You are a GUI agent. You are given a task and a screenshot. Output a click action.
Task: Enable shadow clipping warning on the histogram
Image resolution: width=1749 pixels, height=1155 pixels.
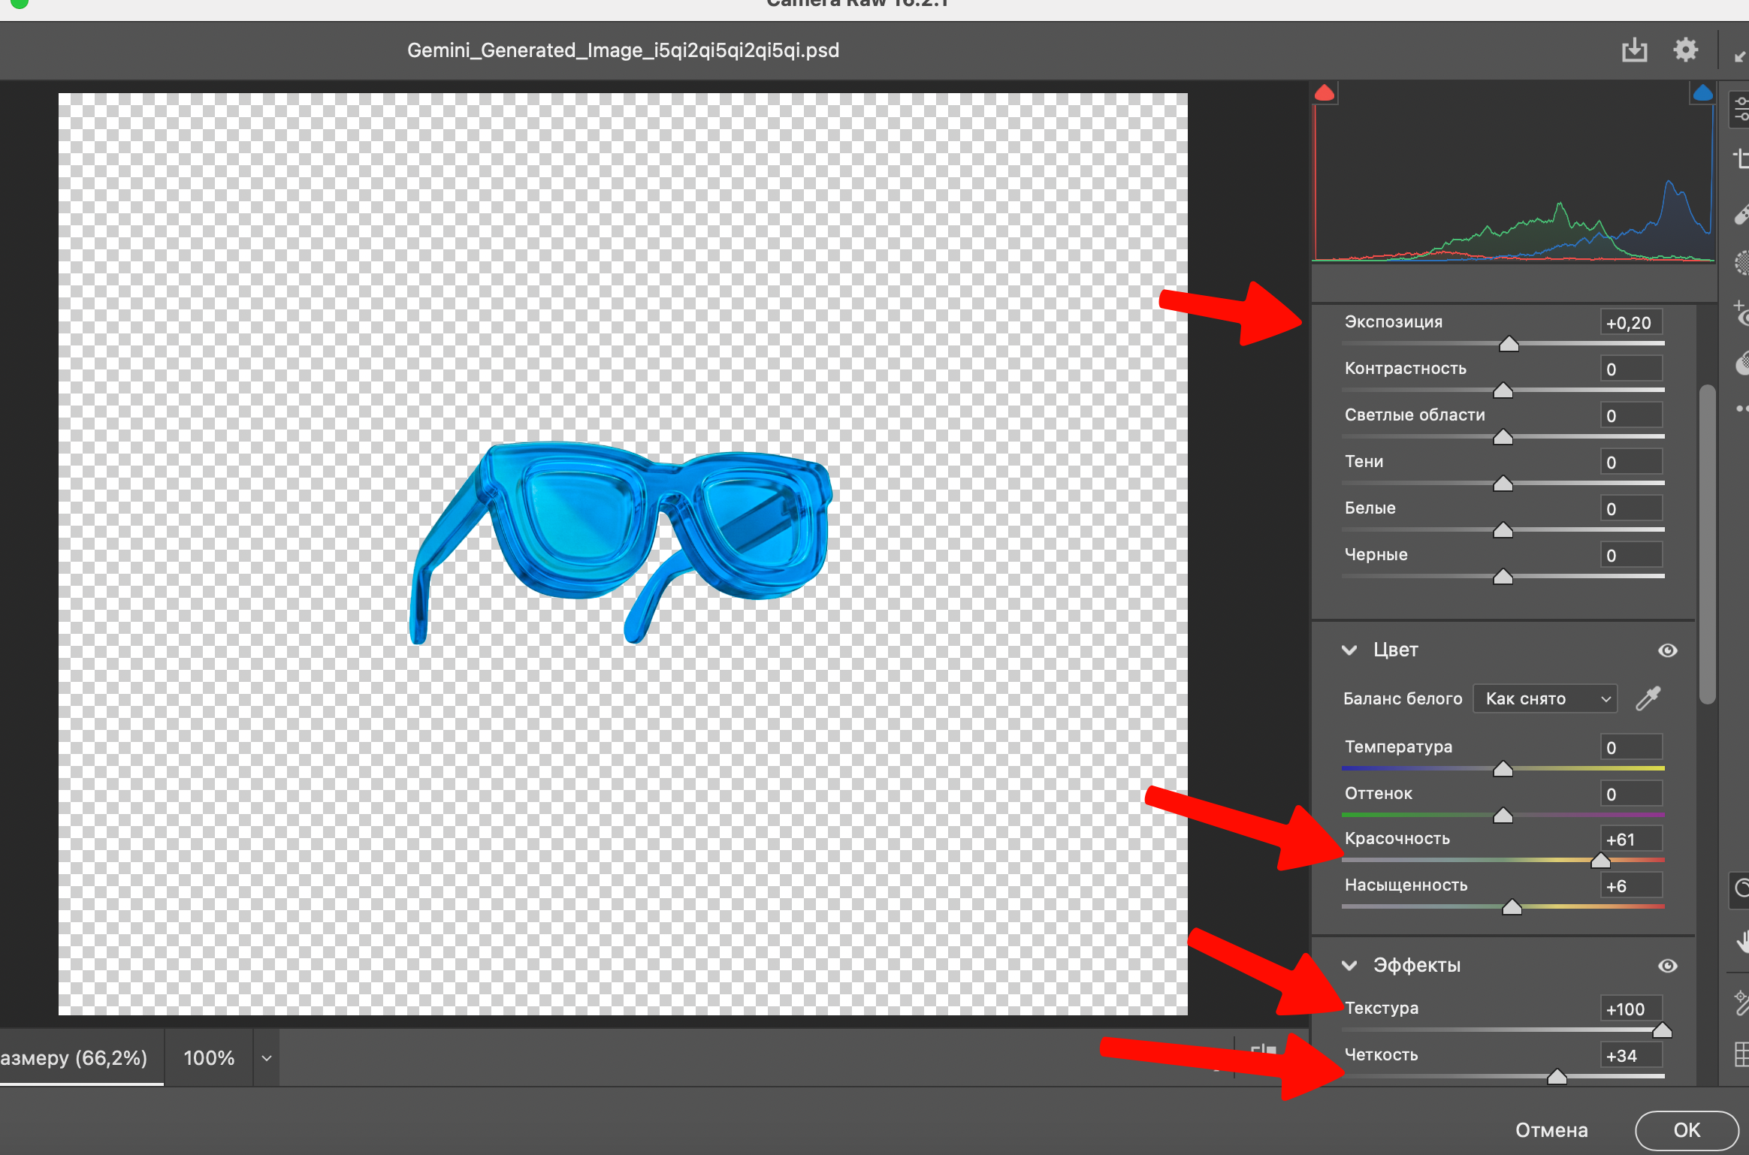click(1325, 92)
